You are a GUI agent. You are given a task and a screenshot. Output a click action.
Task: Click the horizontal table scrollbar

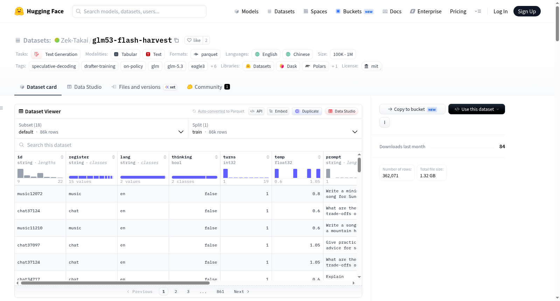pyautogui.click(x=115, y=283)
